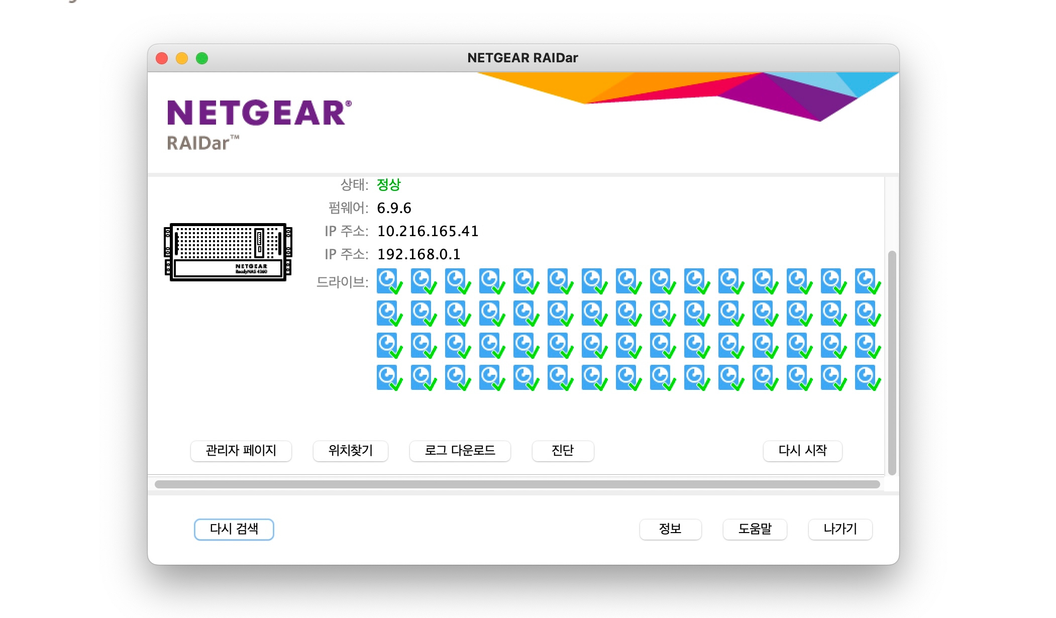
Task: Click 다시 검색 to rescan devices
Action: click(x=234, y=529)
